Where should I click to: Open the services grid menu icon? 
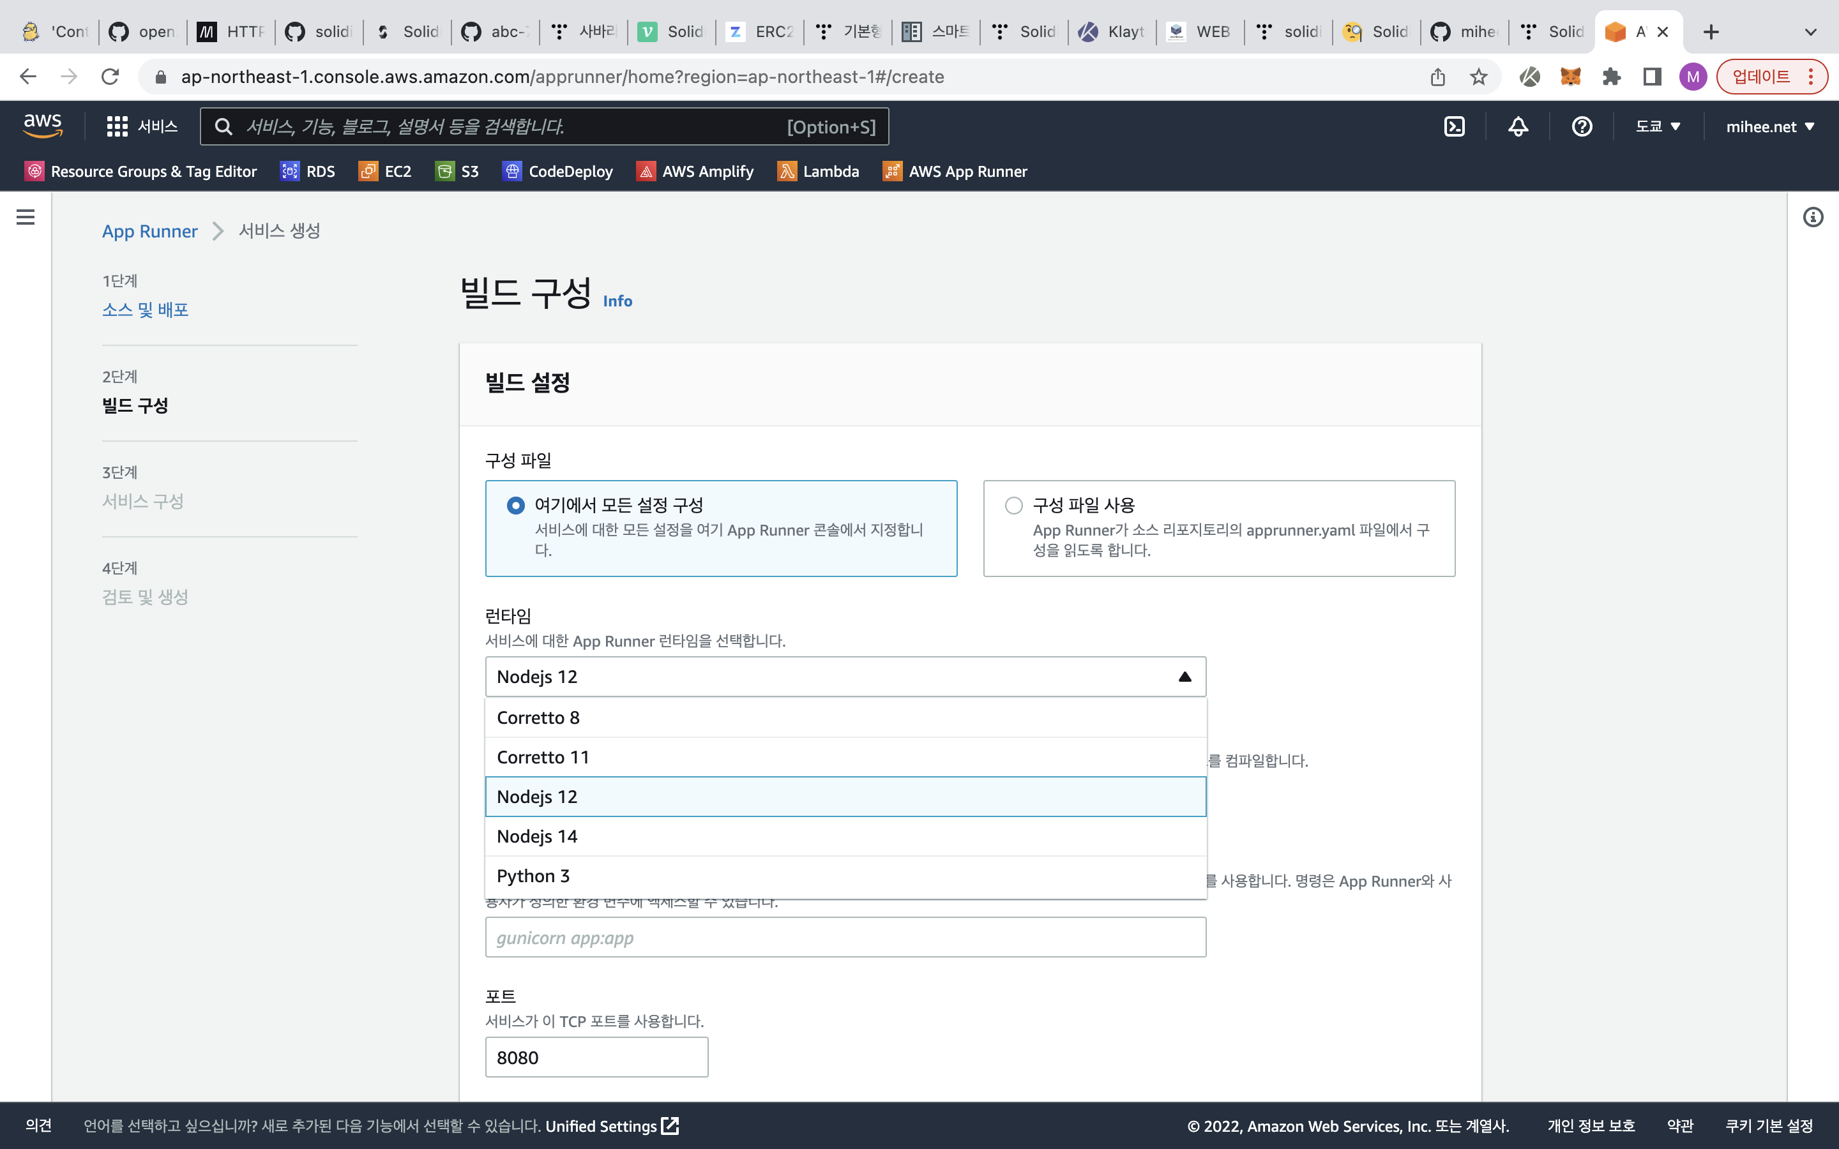pyautogui.click(x=116, y=126)
